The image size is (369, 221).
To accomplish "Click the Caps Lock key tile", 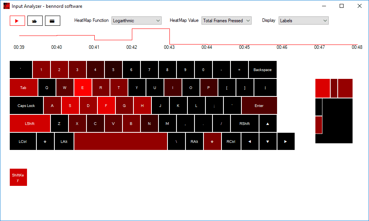I will coord(26,106).
